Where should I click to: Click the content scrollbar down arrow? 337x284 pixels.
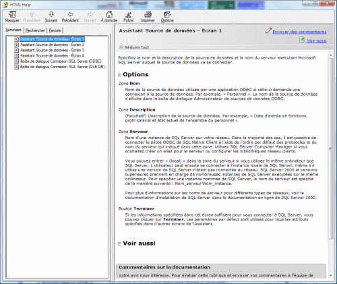330,275
